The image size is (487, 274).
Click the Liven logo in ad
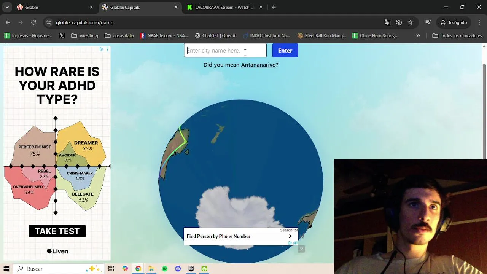point(57,251)
